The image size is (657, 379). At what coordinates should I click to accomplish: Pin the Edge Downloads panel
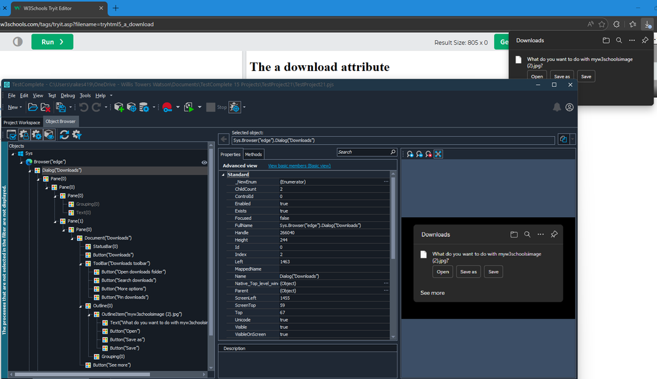pos(645,40)
